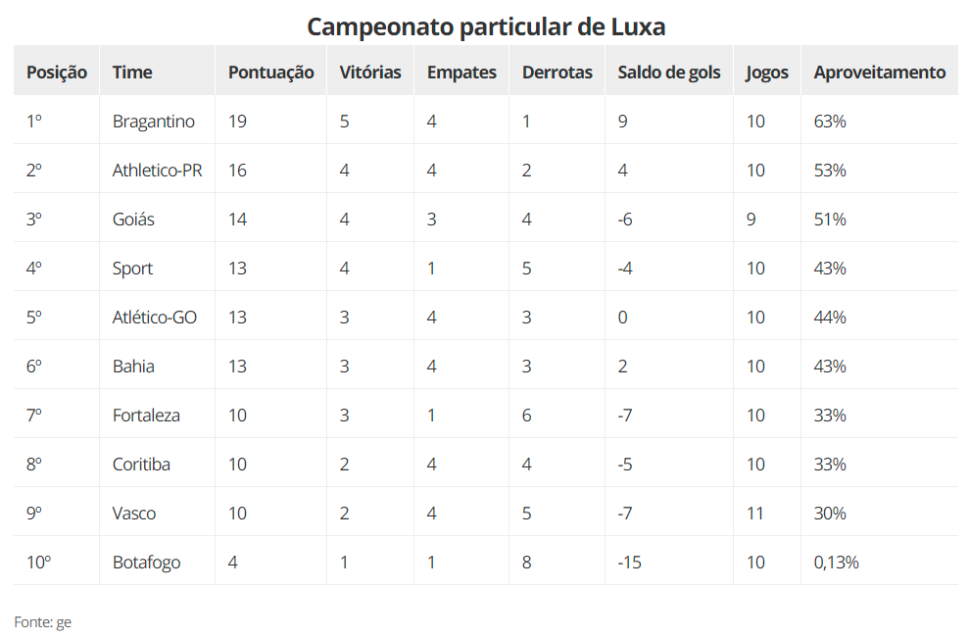Click the Aproveitamento column header

[880, 72]
